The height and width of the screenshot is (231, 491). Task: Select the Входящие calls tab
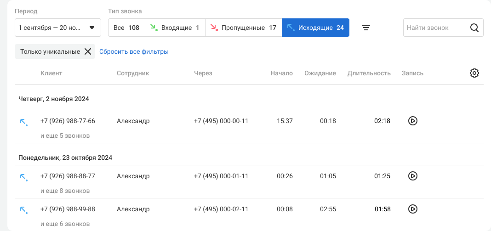(x=175, y=28)
